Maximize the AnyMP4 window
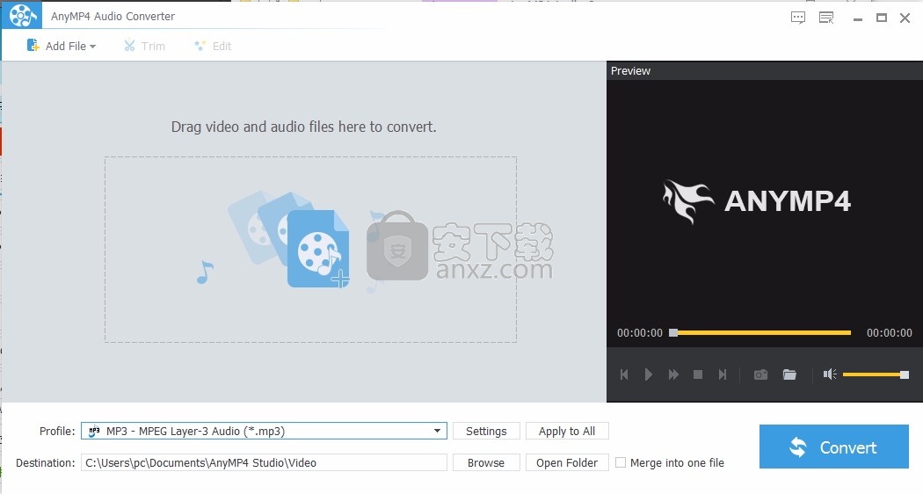The image size is (923, 494). tap(881, 18)
